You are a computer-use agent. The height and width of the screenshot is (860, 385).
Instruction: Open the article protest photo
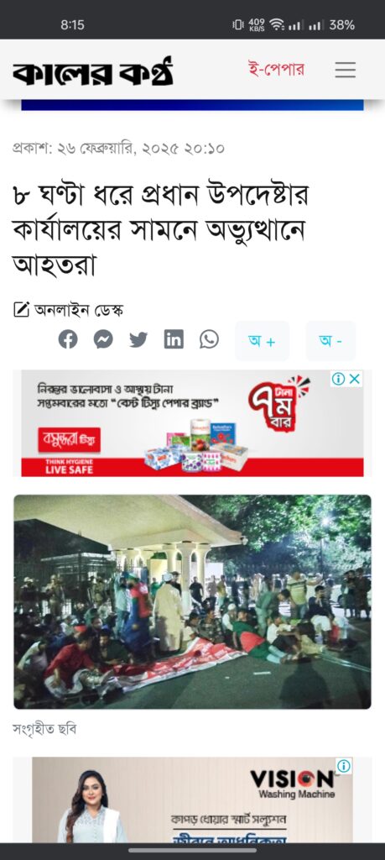tap(192, 601)
